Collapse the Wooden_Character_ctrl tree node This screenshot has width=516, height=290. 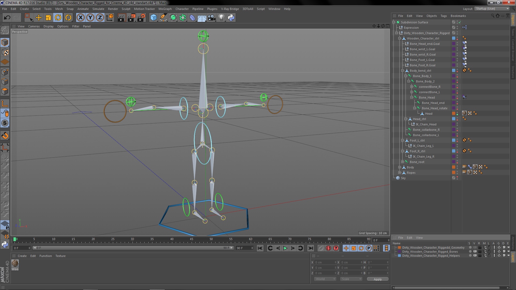400,38
